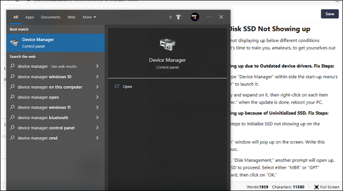This screenshot has width=343, height=191.
Task: Click the Words: 1939 counter
Action: point(257,187)
